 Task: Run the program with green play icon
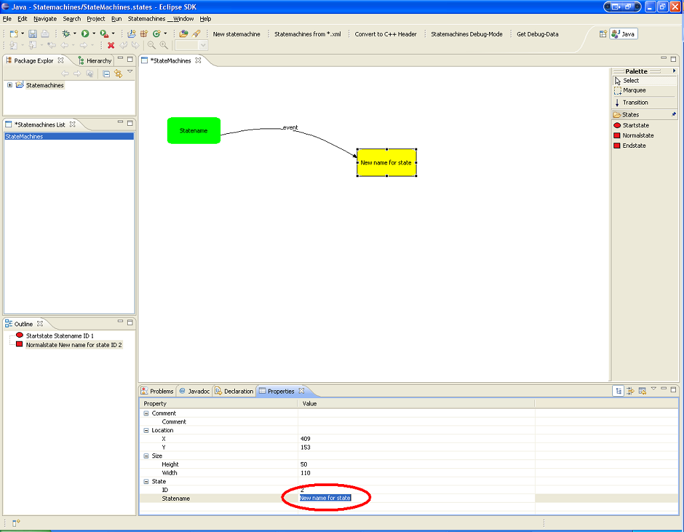point(85,33)
